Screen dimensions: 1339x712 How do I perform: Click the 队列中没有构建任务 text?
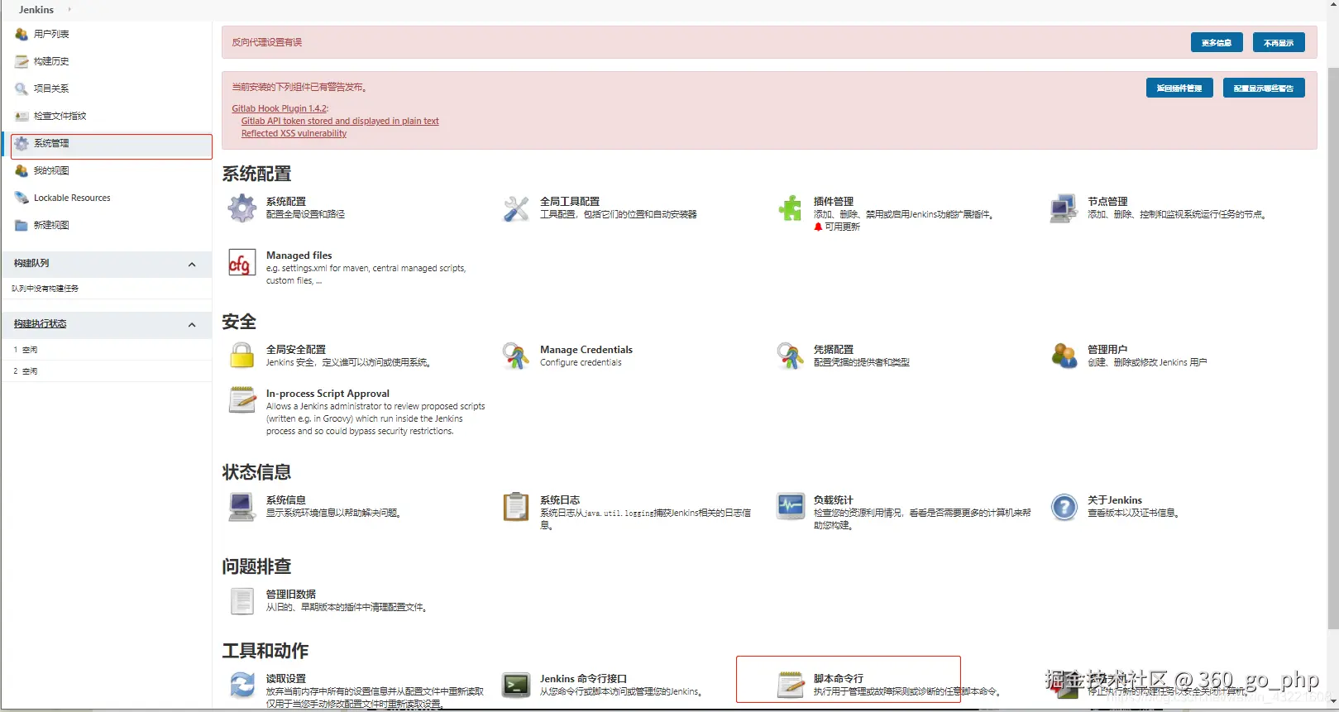point(45,289)
